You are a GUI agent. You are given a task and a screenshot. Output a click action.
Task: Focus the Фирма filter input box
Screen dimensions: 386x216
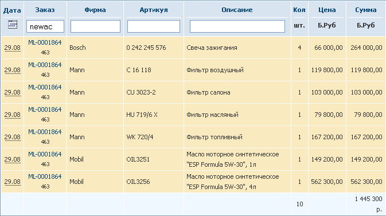95,26
